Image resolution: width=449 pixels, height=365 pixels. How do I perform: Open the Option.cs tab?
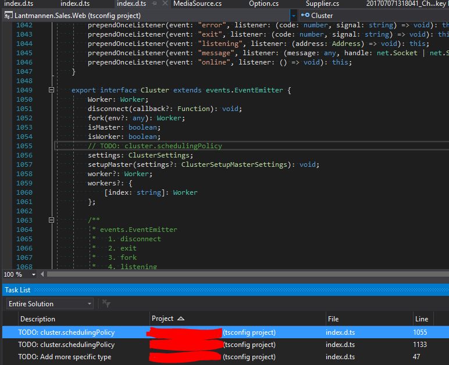263,3
